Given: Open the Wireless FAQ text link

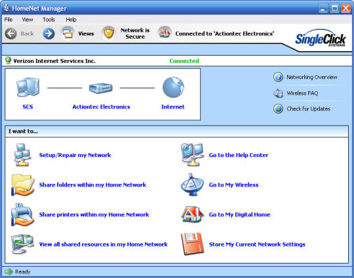Looking at the screenshot, I should point(302,94).
